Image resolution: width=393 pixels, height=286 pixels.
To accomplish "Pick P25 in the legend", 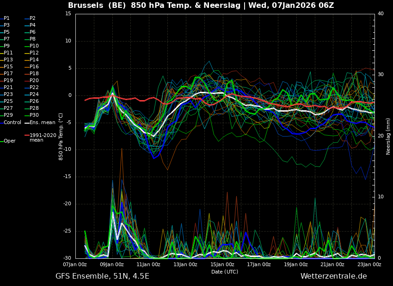I will (6, 101).
